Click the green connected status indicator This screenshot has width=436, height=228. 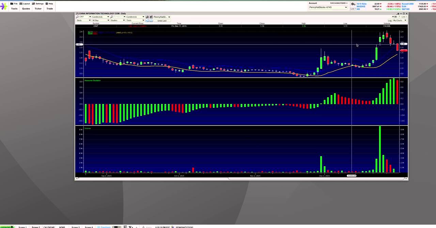tap(7, 227)
